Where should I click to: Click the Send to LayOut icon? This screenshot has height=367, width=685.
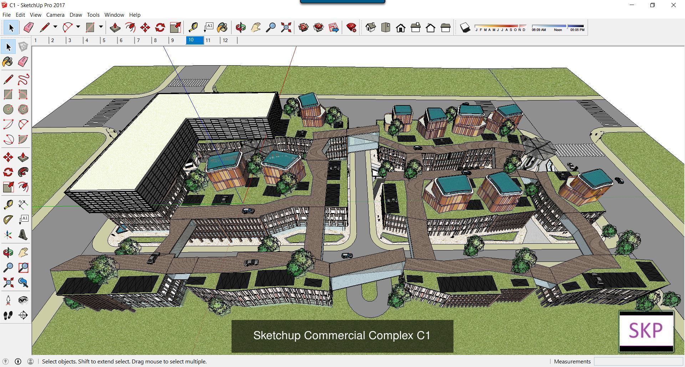point(334,27)
